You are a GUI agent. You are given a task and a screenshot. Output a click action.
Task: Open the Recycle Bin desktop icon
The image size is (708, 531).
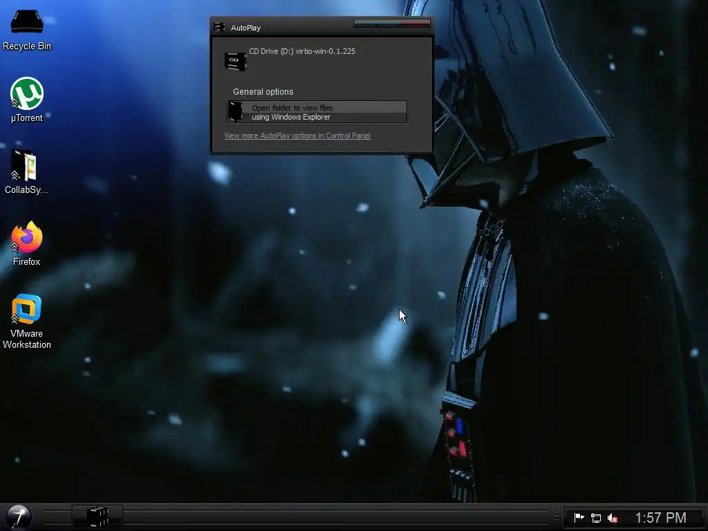pyautogui.click(x=27, y=30)
